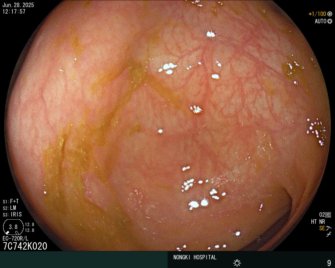Click the yellow SE enhancement label
335x268 pixels.
click(322, 228)
